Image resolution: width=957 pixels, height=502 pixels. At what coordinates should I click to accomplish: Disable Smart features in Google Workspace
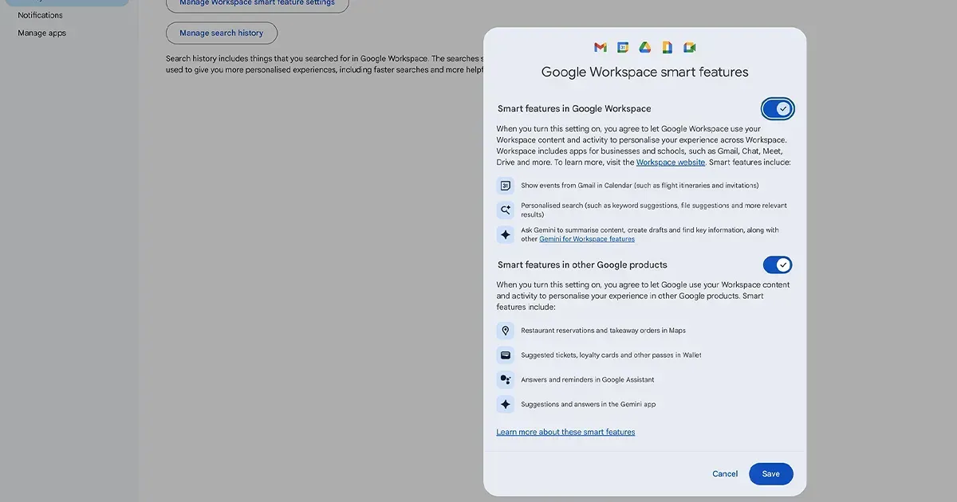pos(777,108)
